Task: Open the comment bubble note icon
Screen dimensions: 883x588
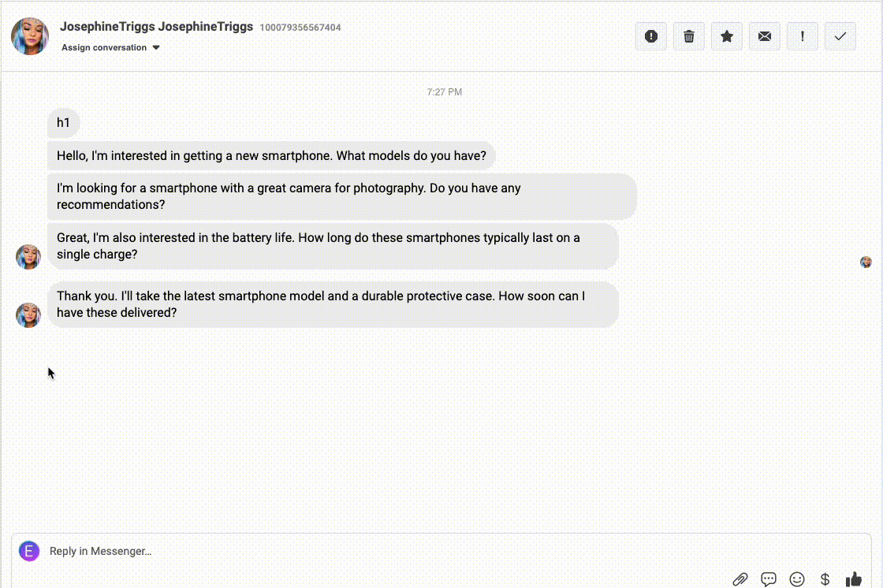Action: (x=768, y=579)
